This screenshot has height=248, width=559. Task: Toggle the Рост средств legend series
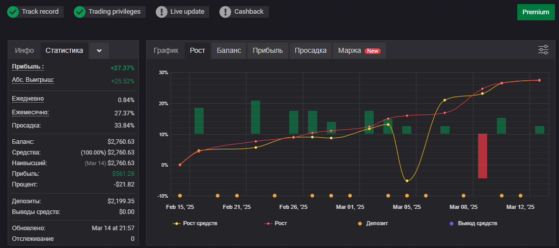(x=195, y=224)
